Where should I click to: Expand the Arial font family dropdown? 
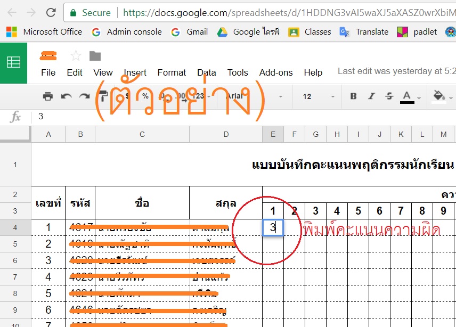[255, 96]
